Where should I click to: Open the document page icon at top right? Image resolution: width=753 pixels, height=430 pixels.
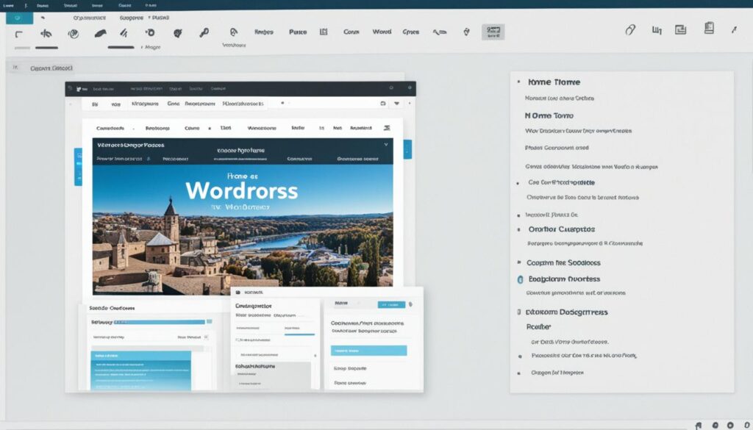tap(709, 28)
